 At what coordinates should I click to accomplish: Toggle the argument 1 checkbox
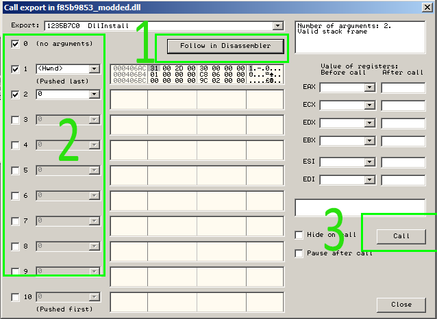point(16,69)
